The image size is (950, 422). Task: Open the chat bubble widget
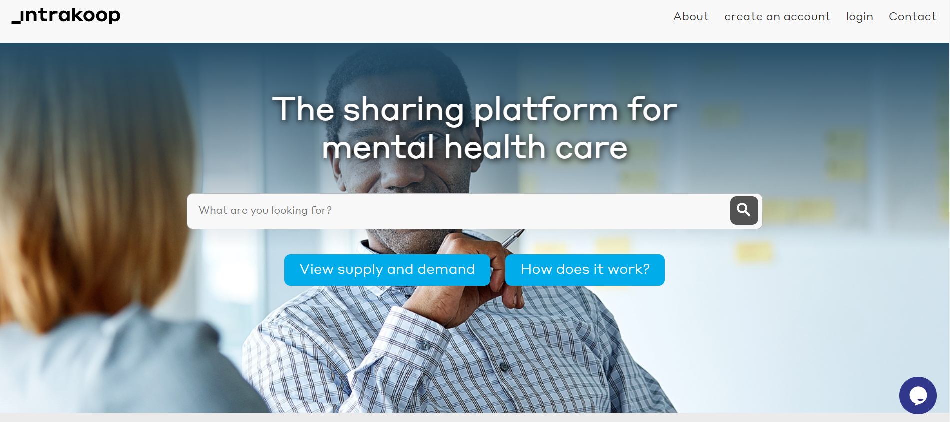pyautogui.click(x=918, y=395)
